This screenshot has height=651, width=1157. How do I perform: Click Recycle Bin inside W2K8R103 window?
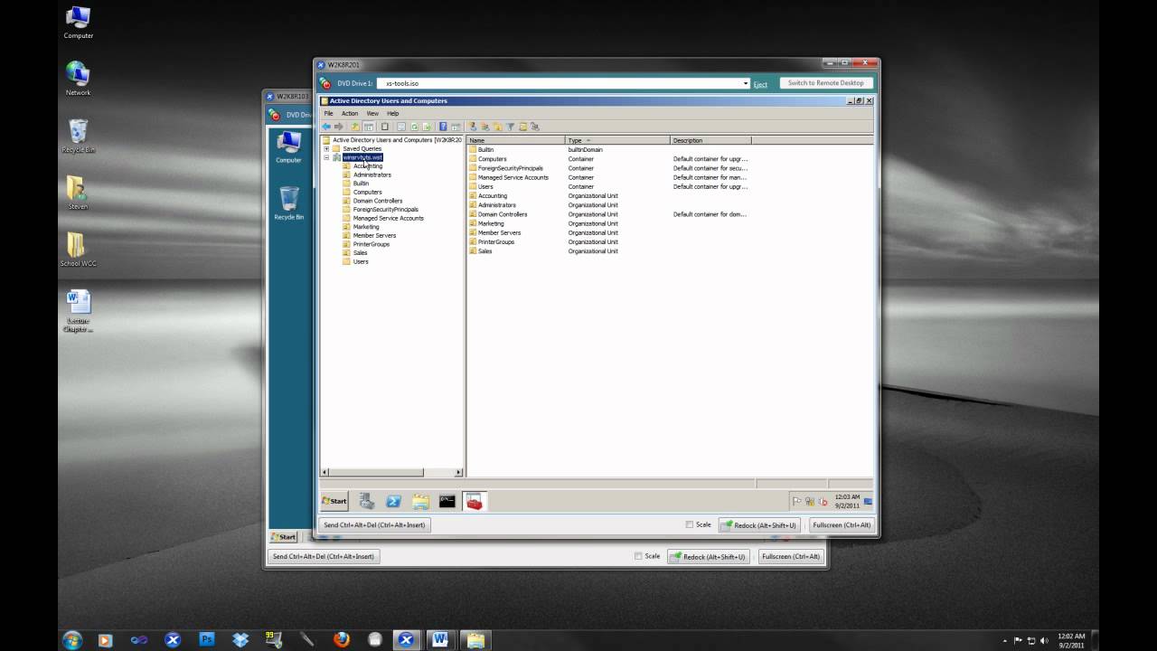(x=288, y=203)
